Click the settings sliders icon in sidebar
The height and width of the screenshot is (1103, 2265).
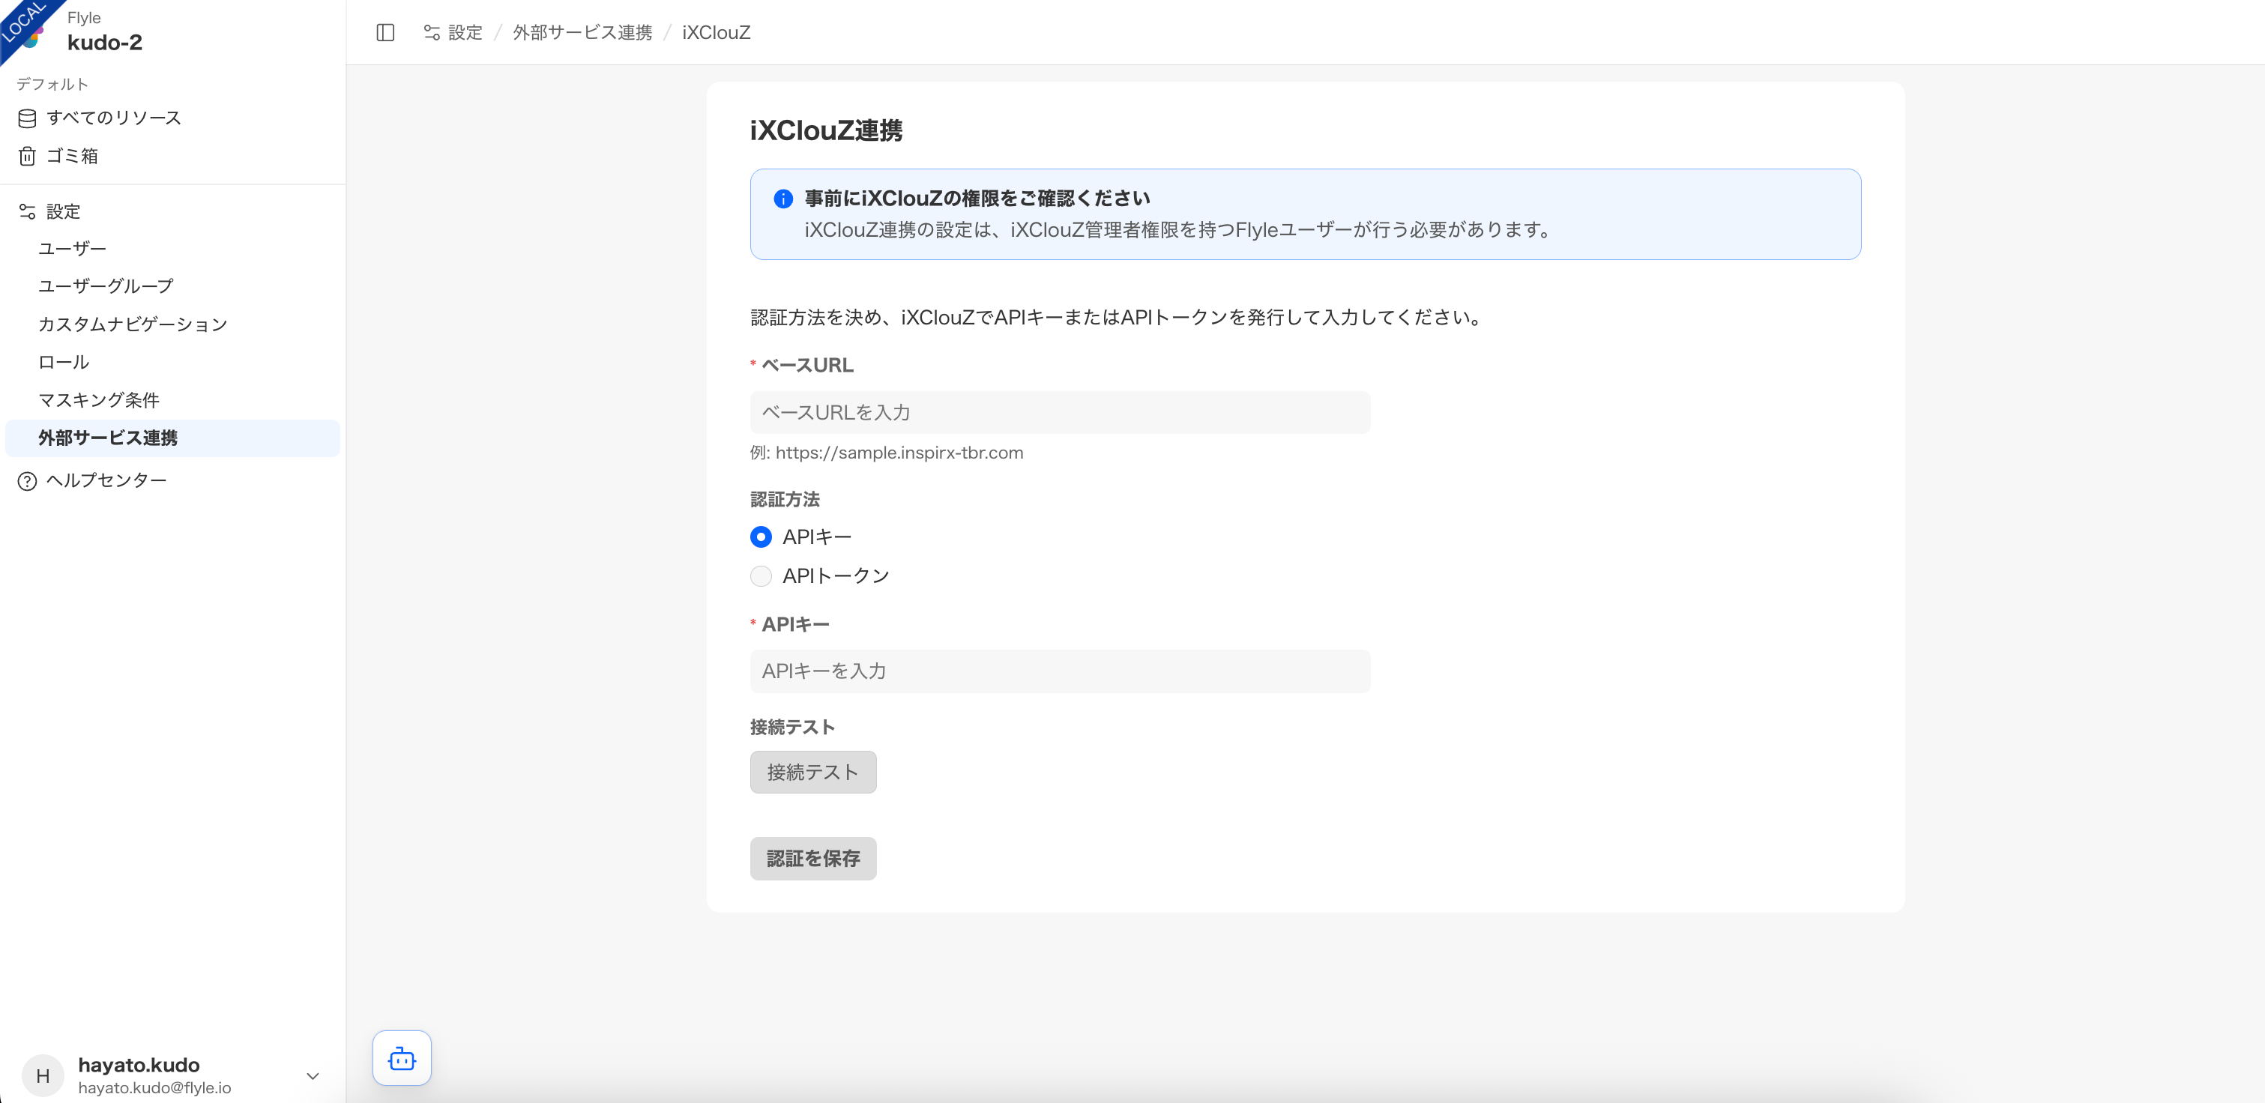point(27,212)
